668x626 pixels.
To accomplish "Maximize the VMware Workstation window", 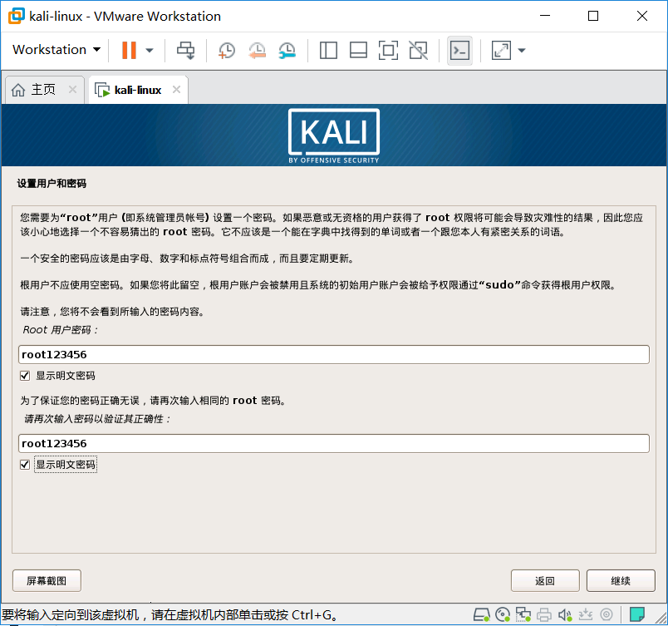I will tap(593, 16).
